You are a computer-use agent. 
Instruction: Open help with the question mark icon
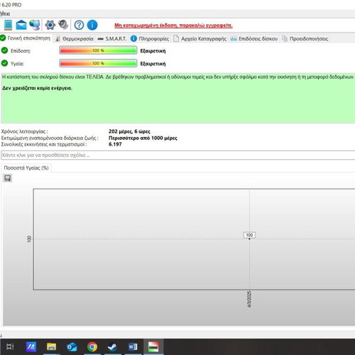coord(79,25)
